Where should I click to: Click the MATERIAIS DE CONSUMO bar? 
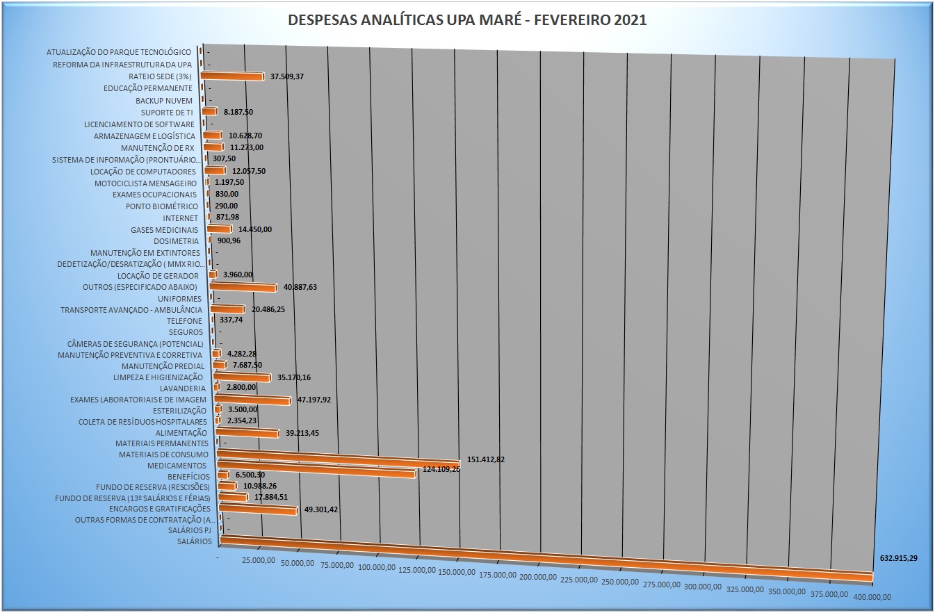pyautogui.click(x=339, y=457)
